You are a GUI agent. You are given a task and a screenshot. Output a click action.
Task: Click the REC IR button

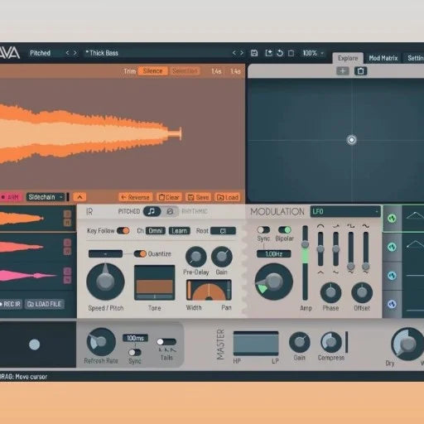[x=11, y=304]
